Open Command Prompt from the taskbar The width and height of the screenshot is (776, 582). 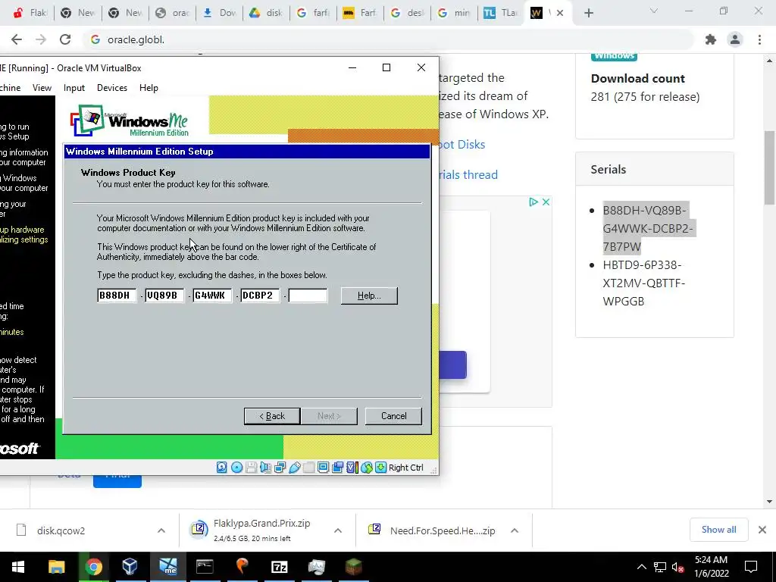205,567
